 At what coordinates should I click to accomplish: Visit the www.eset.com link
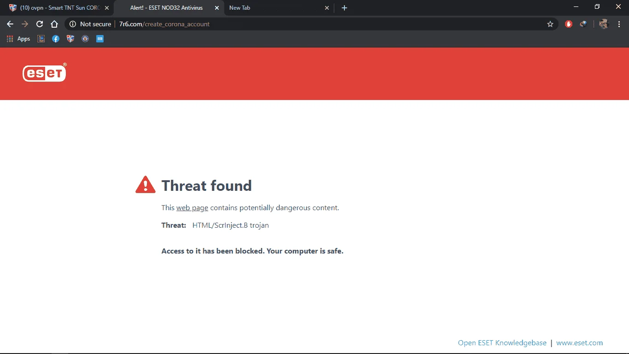(579, 342)
